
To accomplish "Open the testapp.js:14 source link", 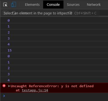I will point(35,90).
